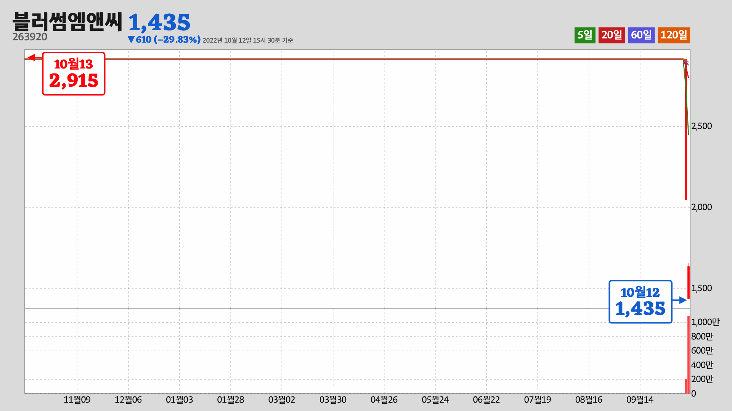
Task: Click the 1,500 price axis label
Action: 701,288
